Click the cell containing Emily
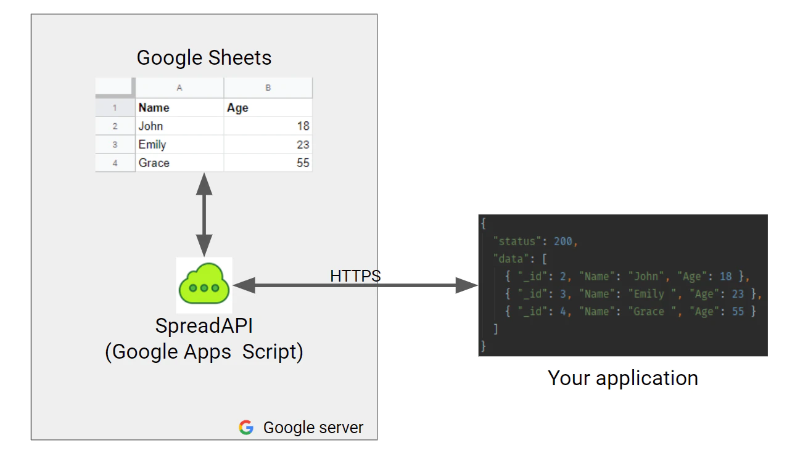 point(179,145)
